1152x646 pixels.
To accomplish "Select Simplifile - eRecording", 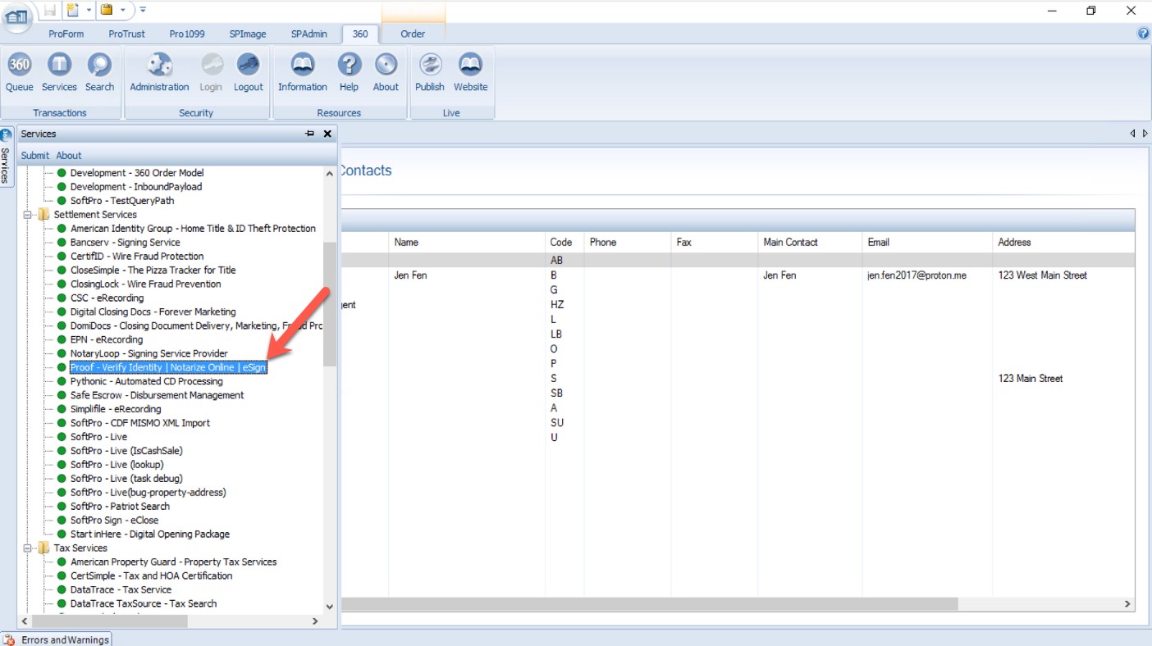I will (x=116, y=410).
